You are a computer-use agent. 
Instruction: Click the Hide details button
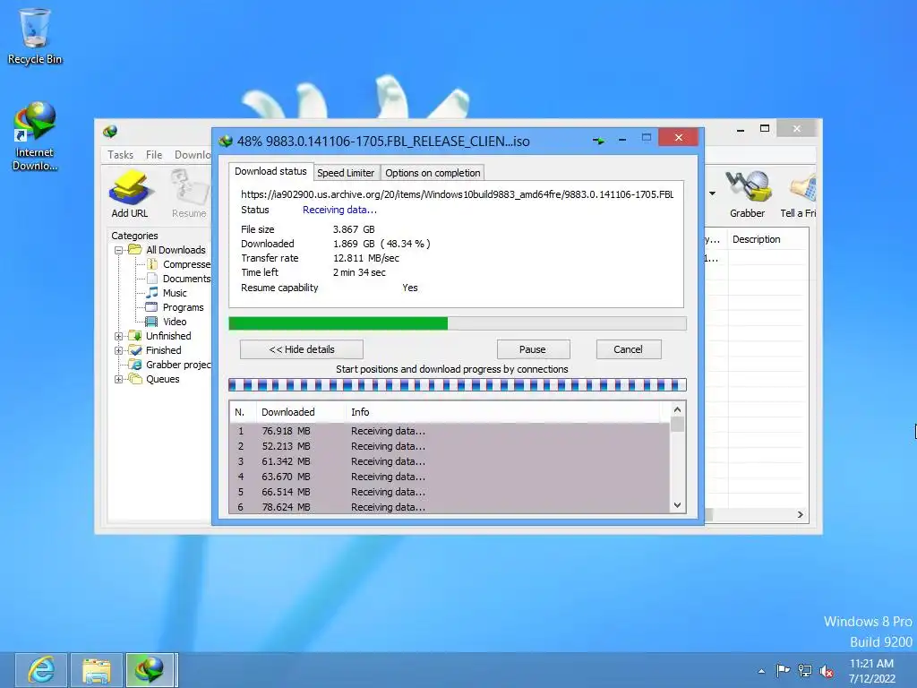tap(302, 349)
